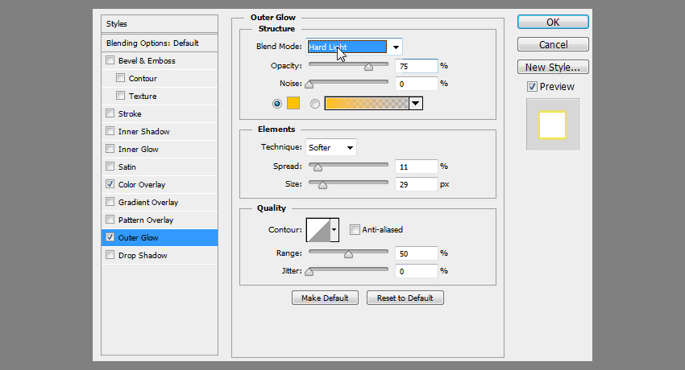Open the gradient picker dropdown arrow
This screenshot has height=370, width=685.
(416, 103)
